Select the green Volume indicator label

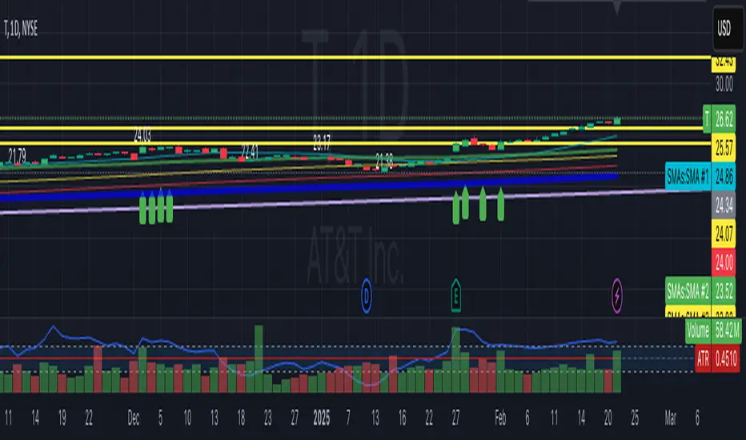click(x=698, y=330)
